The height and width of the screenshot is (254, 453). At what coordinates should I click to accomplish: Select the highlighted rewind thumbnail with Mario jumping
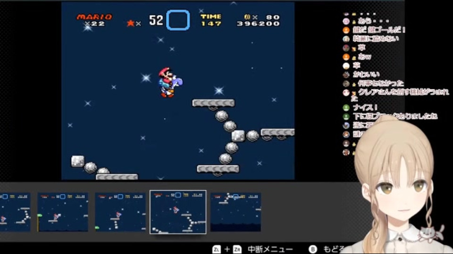(x=178, y=212)
